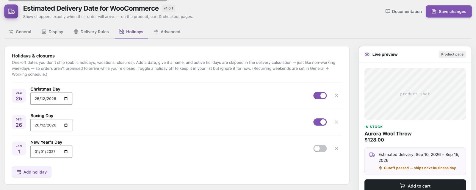Click the New Year's Day date field
The image size is (476, 190).
point(51,151)
